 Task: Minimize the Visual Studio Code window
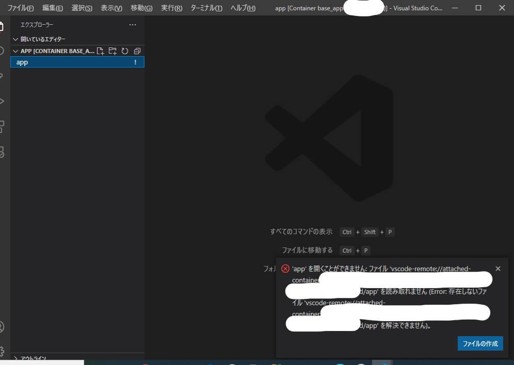tap(455, 8)
